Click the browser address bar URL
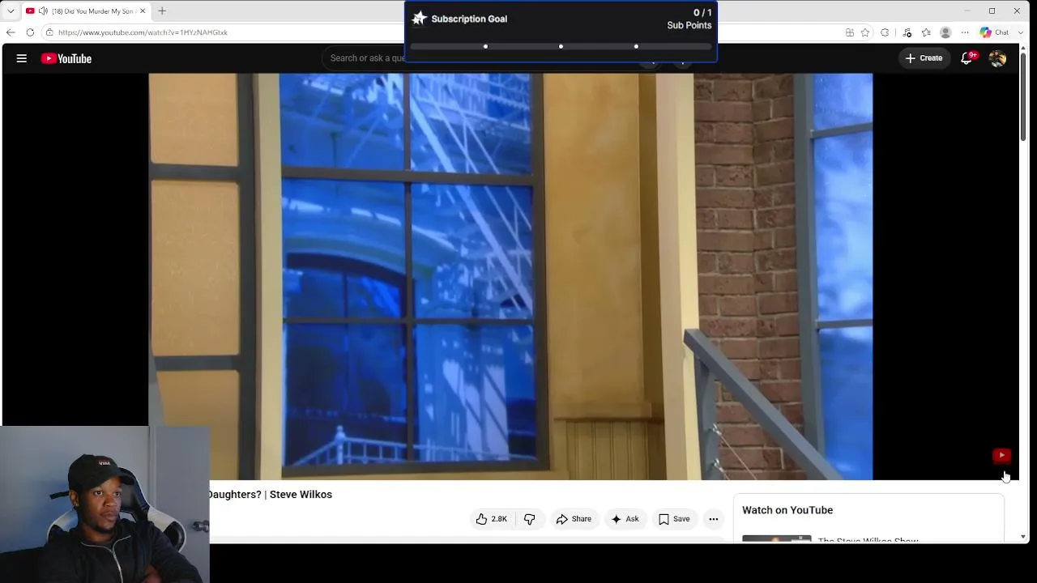Image resolution: width=1037 pixels, height=583 pixels. tap(143, 32)
